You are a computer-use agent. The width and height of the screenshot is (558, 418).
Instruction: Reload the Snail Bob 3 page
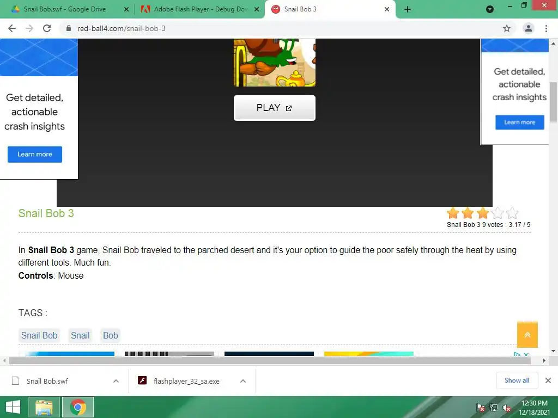[47, 28]
